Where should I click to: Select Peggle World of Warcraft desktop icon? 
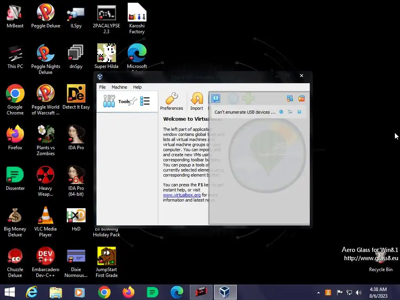pos(46,100)
